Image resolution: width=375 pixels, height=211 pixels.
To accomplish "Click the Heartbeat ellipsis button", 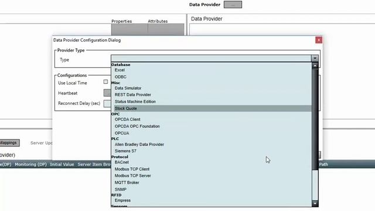I will tap(107, 93).
